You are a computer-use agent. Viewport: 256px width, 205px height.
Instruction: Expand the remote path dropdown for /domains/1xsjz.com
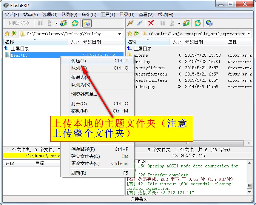(x=249, y=34)
